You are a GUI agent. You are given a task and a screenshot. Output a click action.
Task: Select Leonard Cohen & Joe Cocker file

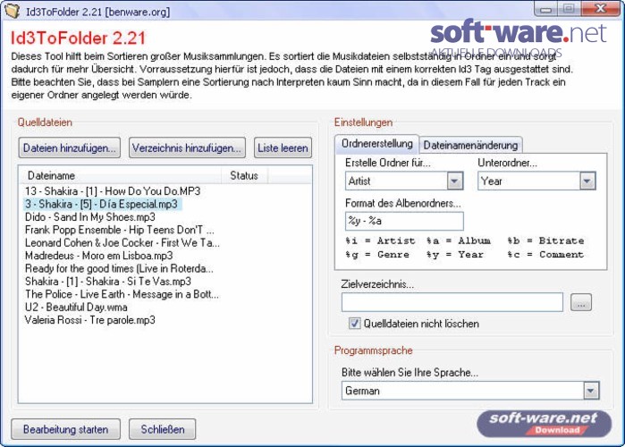coord(122,242)
